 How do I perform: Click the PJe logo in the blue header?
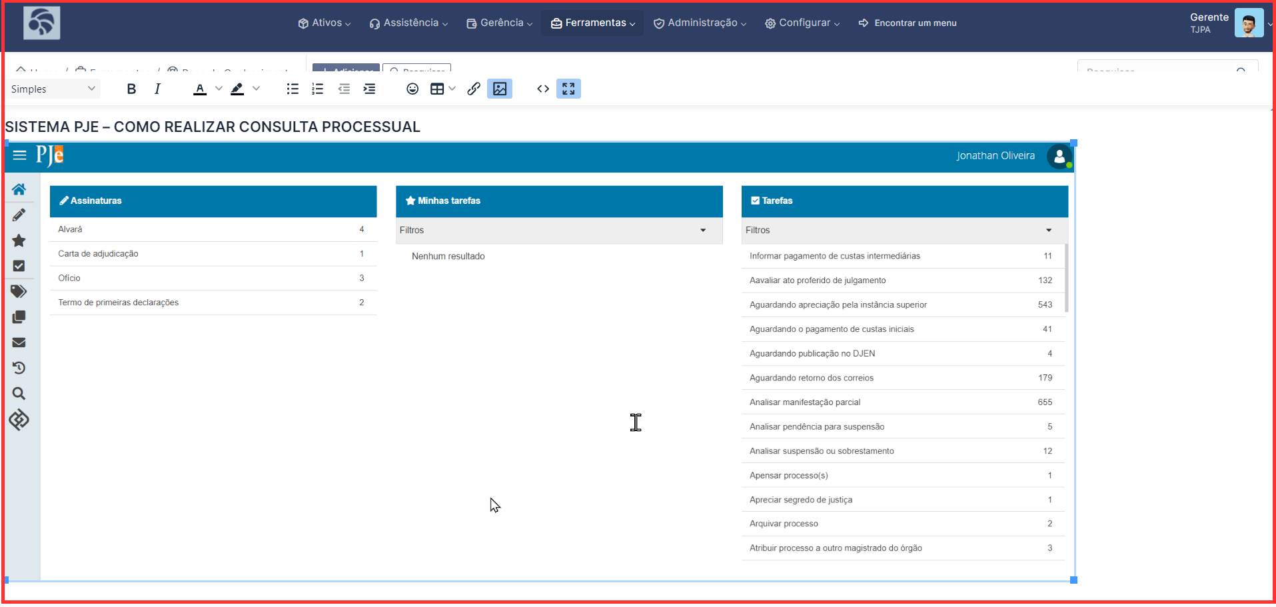click(x=50, y=156)
